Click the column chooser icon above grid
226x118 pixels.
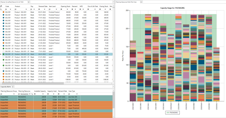(1, 6)
